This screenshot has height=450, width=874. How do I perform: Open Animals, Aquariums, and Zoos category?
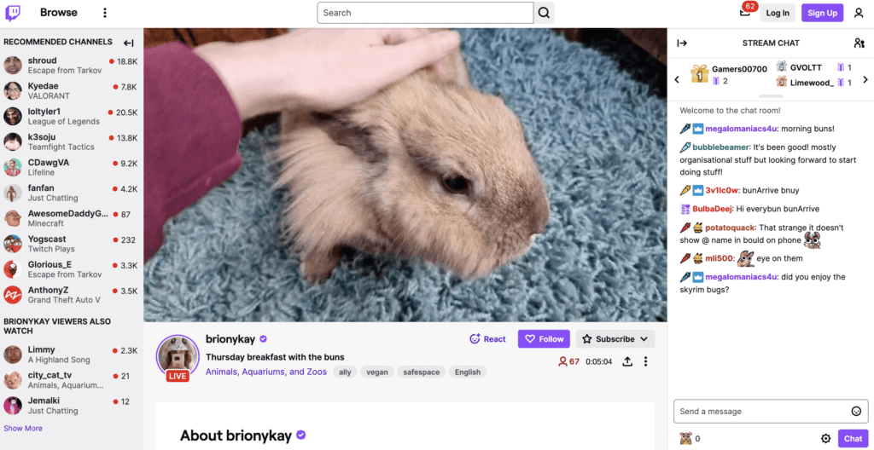[x=266, y=372]
